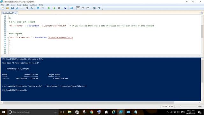Image resolution: width=204 pixels, height=115 pixels.
Task: Open the volume control in tray
Action: point(178,112)
